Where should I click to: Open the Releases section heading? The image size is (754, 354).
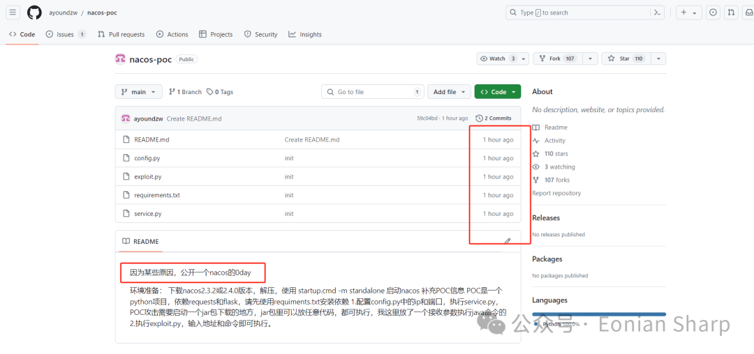[546, 218]
